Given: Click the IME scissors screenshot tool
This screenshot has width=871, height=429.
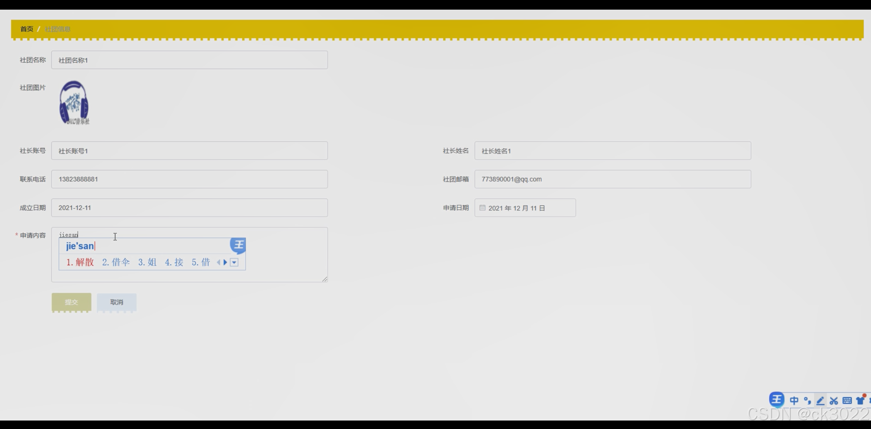Looking at the screenshot, I should 834,400.
